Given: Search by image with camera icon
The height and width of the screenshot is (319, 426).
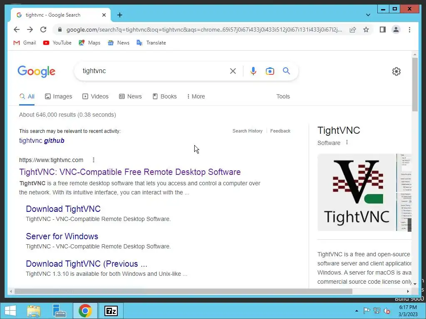Looking at the screenshot, I should (x=270, y=71).
